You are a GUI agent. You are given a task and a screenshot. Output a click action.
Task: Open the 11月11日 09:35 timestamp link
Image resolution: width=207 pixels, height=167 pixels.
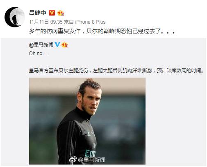click(x=46, y=22)
